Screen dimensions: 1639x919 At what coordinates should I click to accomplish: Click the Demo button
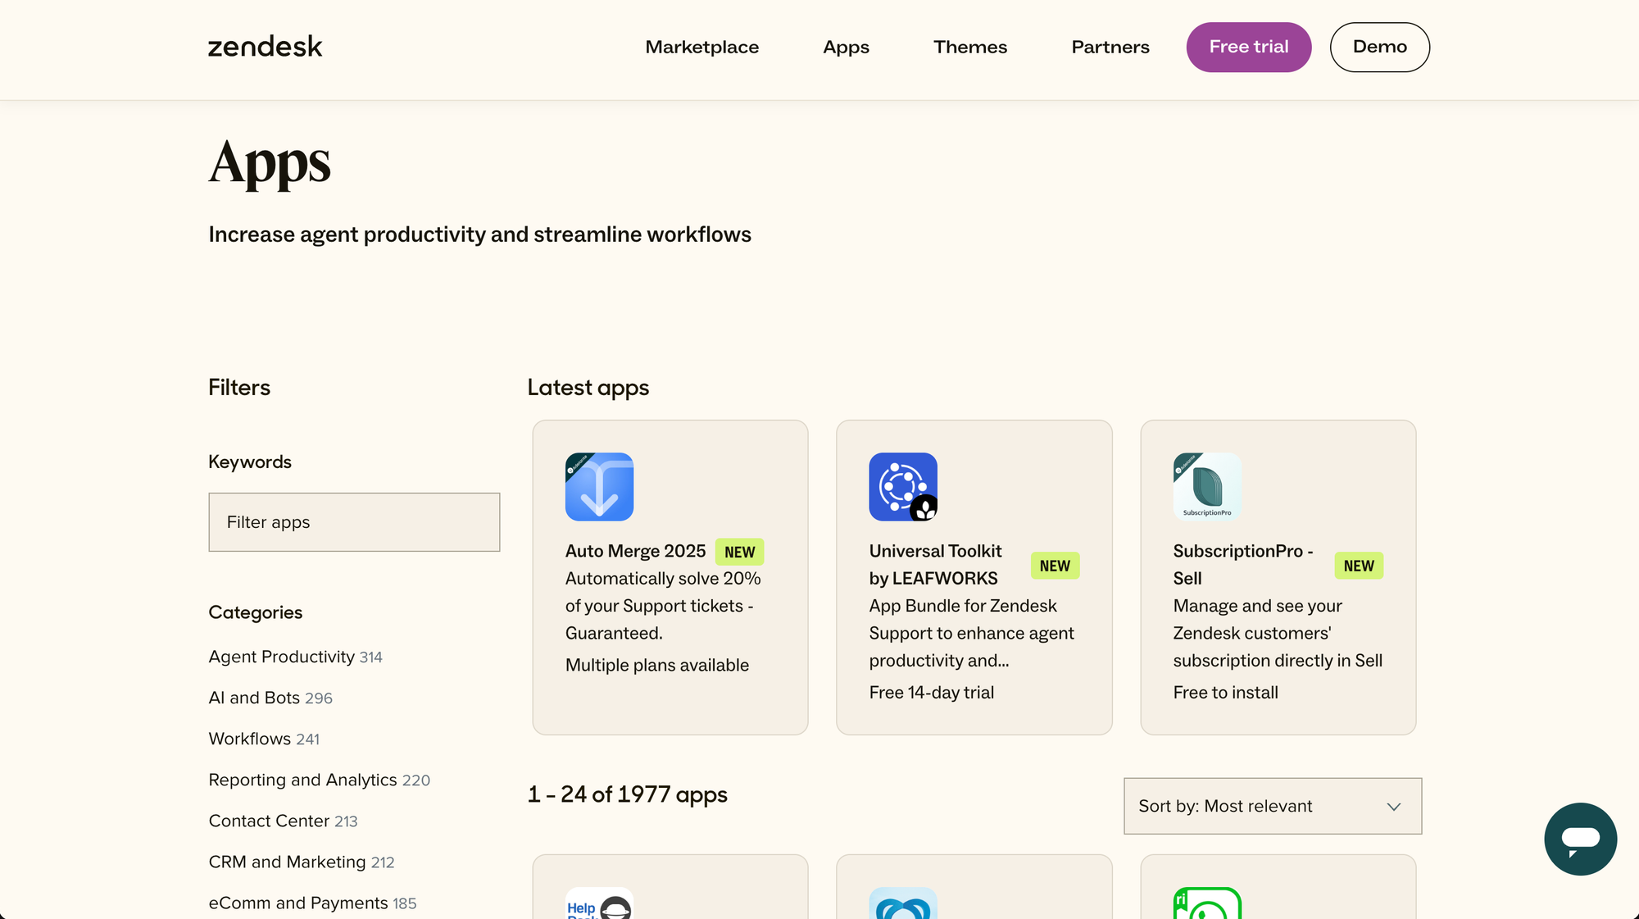coord(1379,47)
